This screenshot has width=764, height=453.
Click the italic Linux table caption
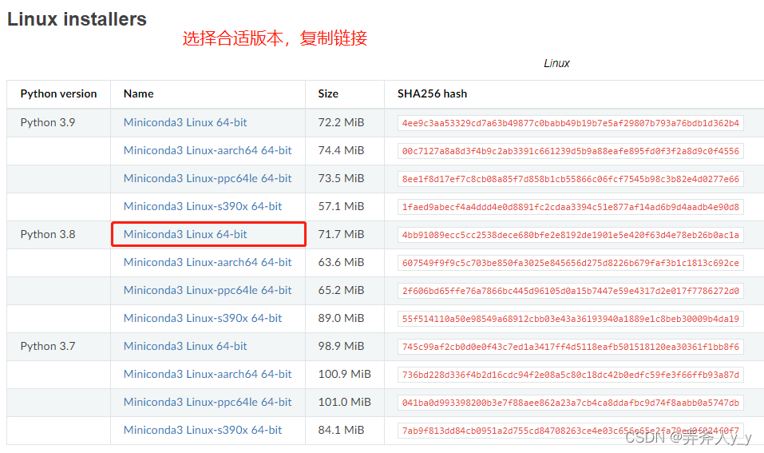[x=556, y=63]
